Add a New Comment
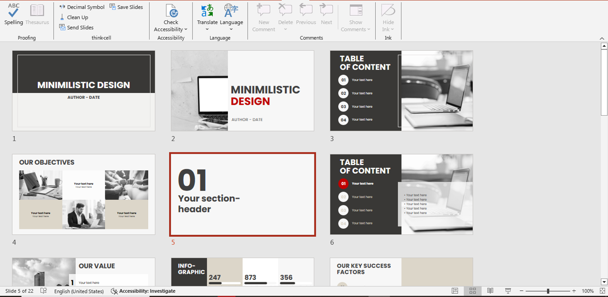Screen dimensions: 608x297 tap(264, 18)
